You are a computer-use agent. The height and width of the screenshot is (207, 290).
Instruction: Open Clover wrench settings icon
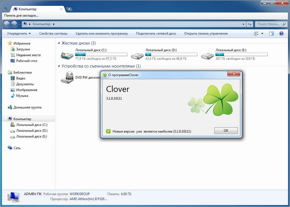(x=5, y=9)
